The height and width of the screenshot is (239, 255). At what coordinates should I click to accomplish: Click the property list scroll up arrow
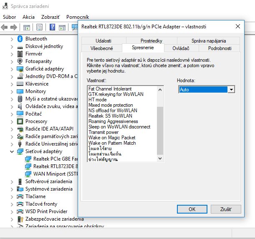click(160, 90)
